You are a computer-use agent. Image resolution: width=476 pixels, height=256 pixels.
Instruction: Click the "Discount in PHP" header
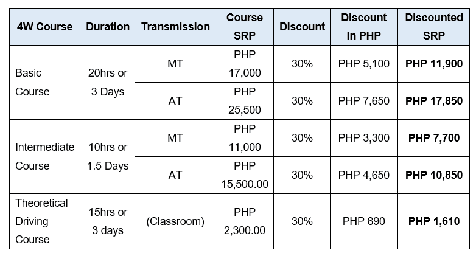(364, 27)
